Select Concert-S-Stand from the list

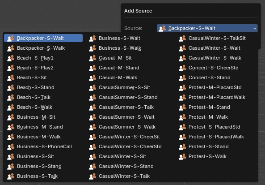217,77
